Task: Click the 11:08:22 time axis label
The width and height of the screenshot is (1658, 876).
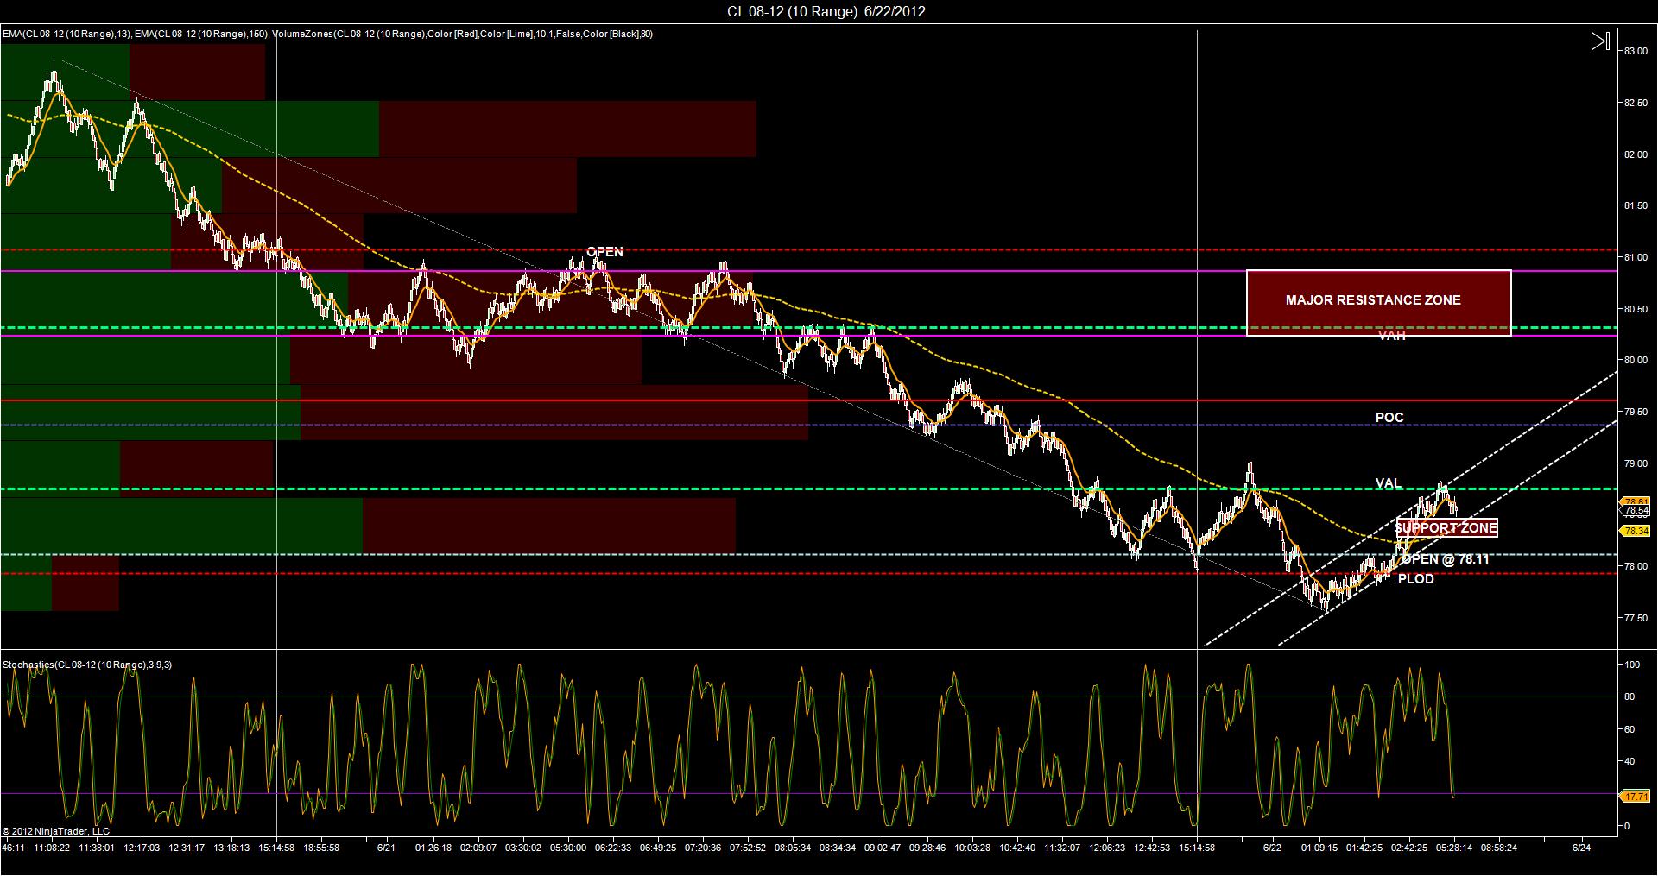Action: click(x=52, y=848)
